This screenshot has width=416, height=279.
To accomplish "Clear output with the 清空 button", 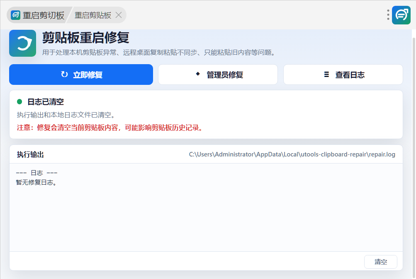I will pyautogui.click(x=380, y=262).
